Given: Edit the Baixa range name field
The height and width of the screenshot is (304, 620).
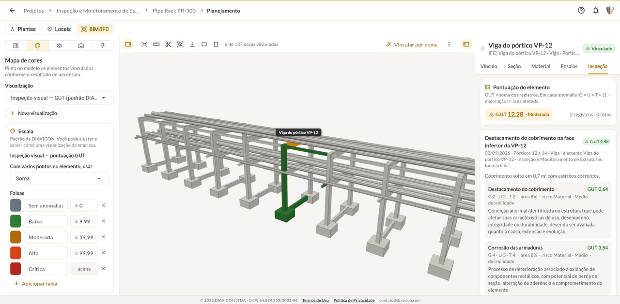Looking at the screenshot, I should tap(46, 221).
